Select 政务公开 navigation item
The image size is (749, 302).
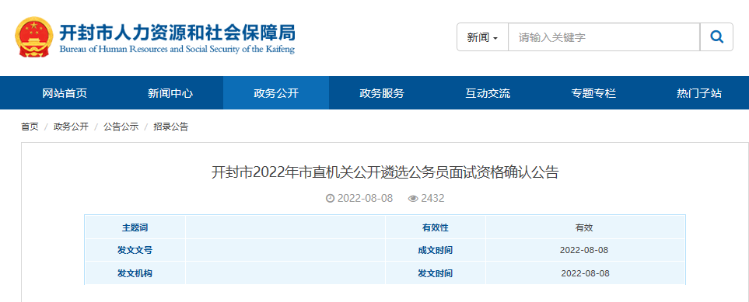tap(276, 93)
